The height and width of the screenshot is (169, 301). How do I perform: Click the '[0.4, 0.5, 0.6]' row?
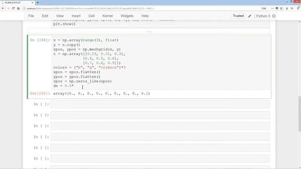point(101,58)
